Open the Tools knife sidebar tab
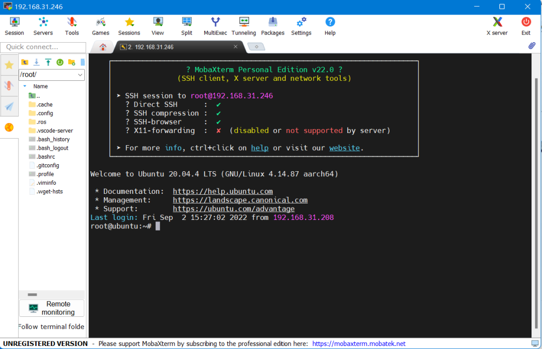 tap(9, 85)
